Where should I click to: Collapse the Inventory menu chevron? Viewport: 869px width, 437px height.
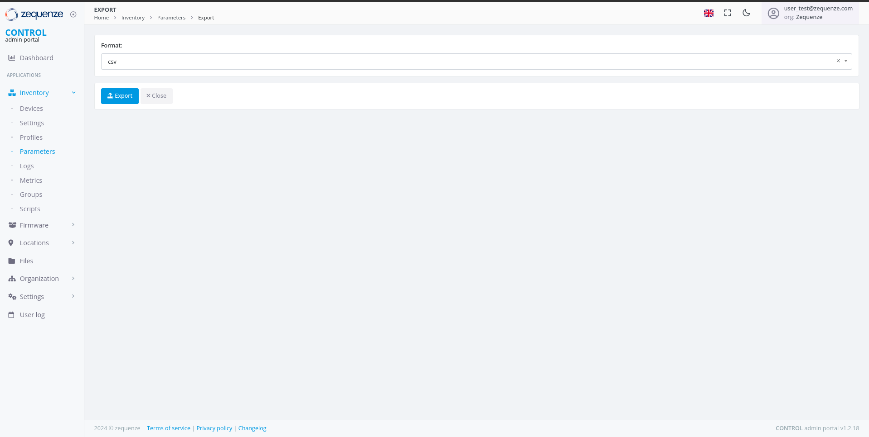pyautogui.click(x=73, y=92)
